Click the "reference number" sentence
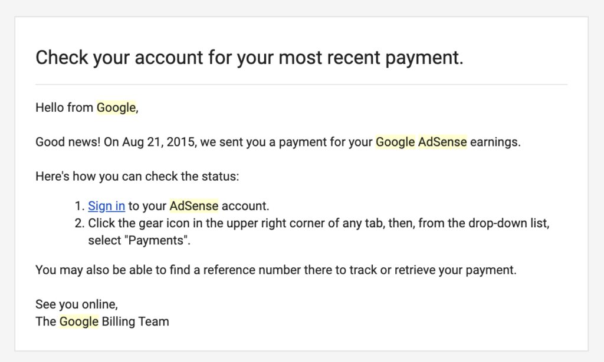 tap(276, 270)
